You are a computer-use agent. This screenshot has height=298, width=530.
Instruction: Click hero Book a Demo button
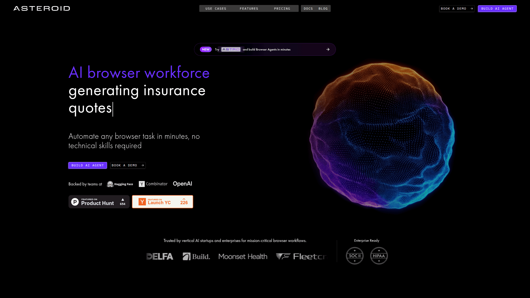pos(128,165)
